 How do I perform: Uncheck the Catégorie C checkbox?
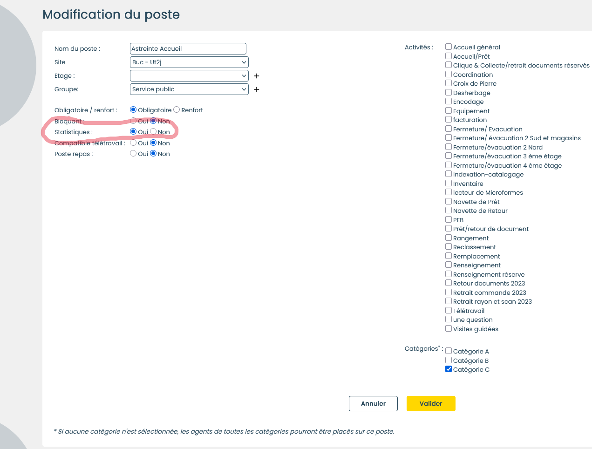449,369
